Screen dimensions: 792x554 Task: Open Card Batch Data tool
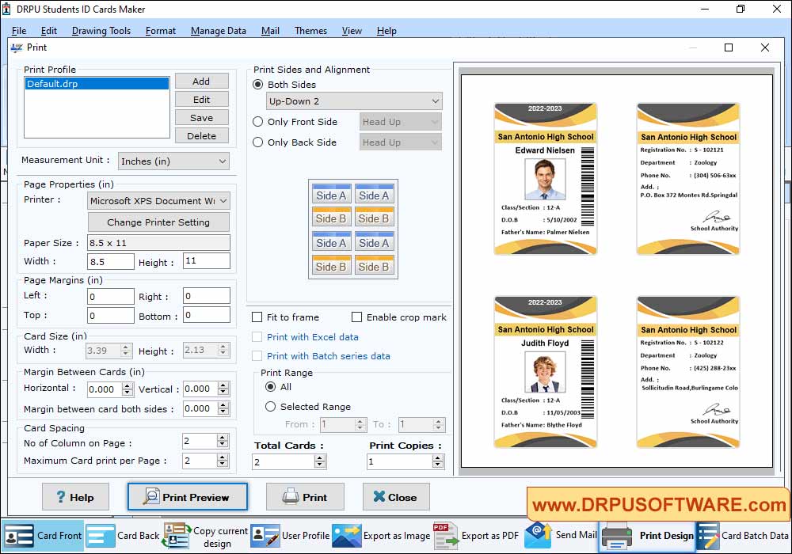click(743, 535)
